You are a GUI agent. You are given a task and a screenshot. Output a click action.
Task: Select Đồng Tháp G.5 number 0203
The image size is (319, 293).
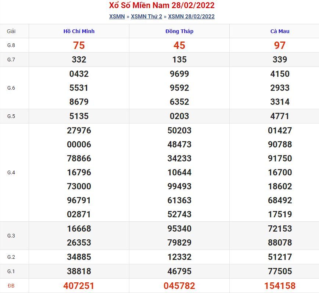tap(179, 116)
